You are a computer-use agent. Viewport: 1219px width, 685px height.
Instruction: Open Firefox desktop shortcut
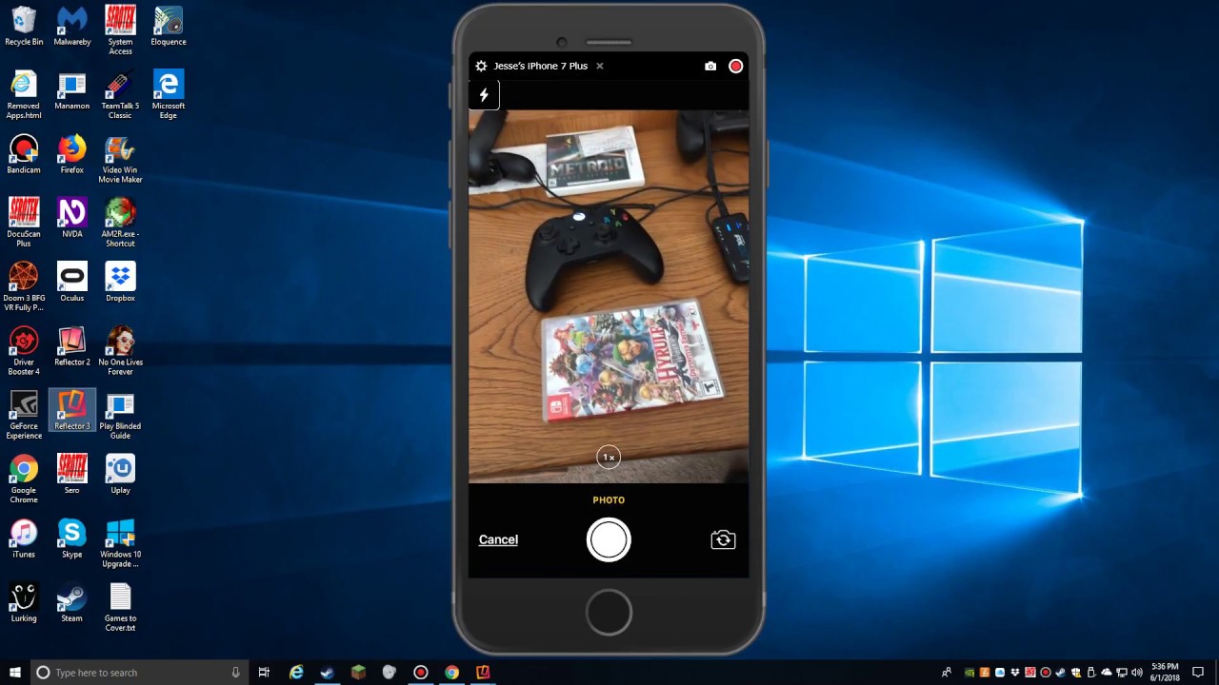(x=72, y=153)
